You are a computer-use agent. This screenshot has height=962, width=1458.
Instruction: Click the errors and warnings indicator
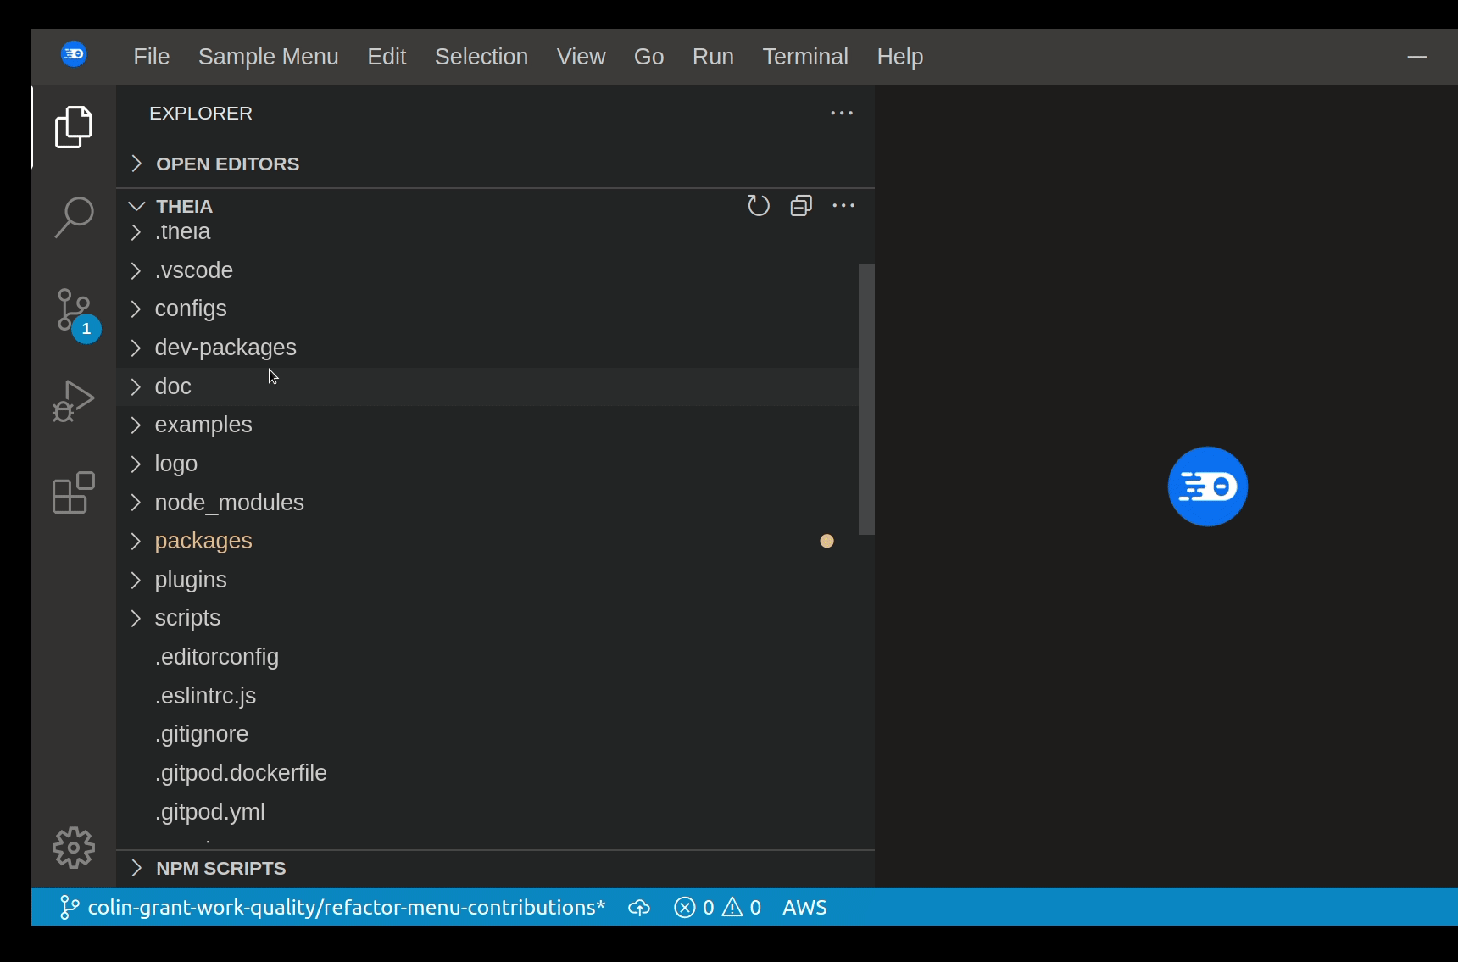point(716,907)
